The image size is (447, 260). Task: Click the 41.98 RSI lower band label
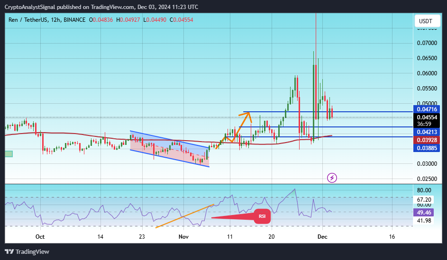(424, 220)
